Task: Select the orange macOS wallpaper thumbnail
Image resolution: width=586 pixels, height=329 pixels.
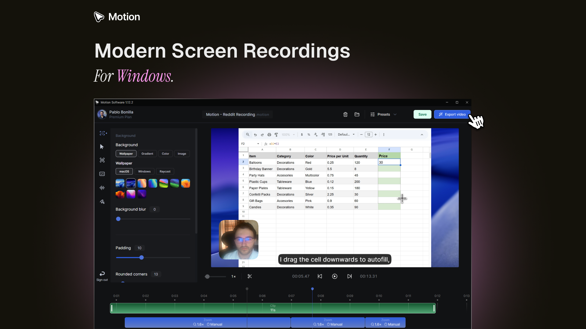Action: pos(185,183)
